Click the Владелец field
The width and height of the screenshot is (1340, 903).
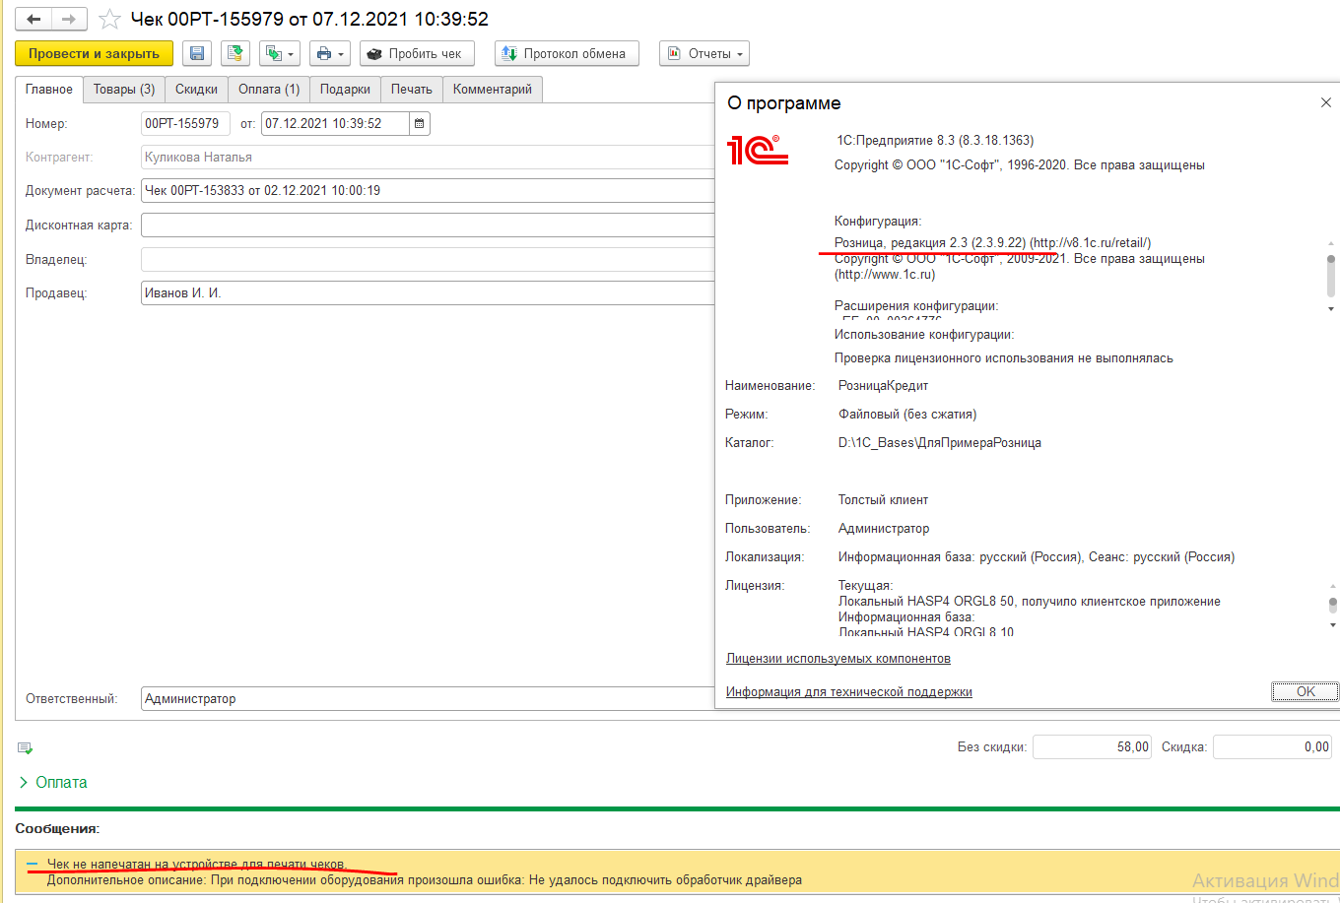[428, 259]
